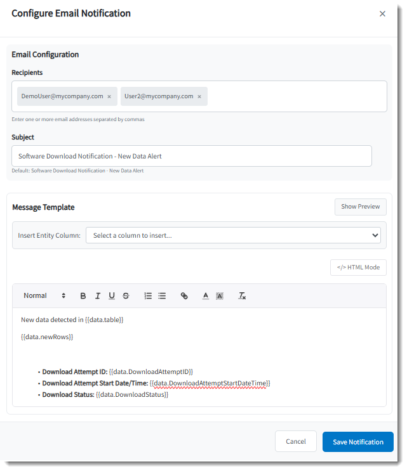Save the notification settings
This screenshot has height=471, width=407.
click(x=357, y=442)
